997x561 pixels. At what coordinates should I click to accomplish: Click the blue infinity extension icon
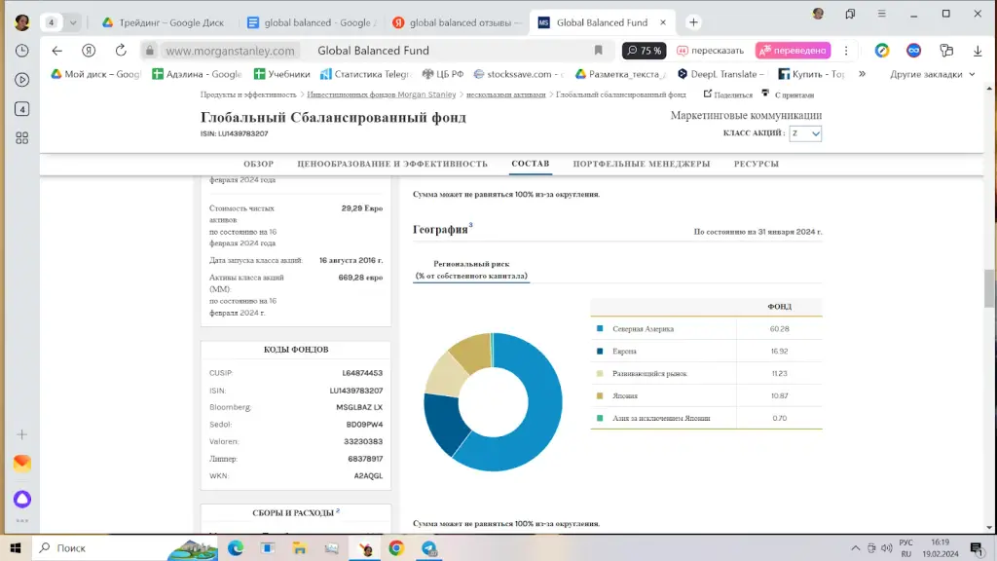(x=913, y=51)
